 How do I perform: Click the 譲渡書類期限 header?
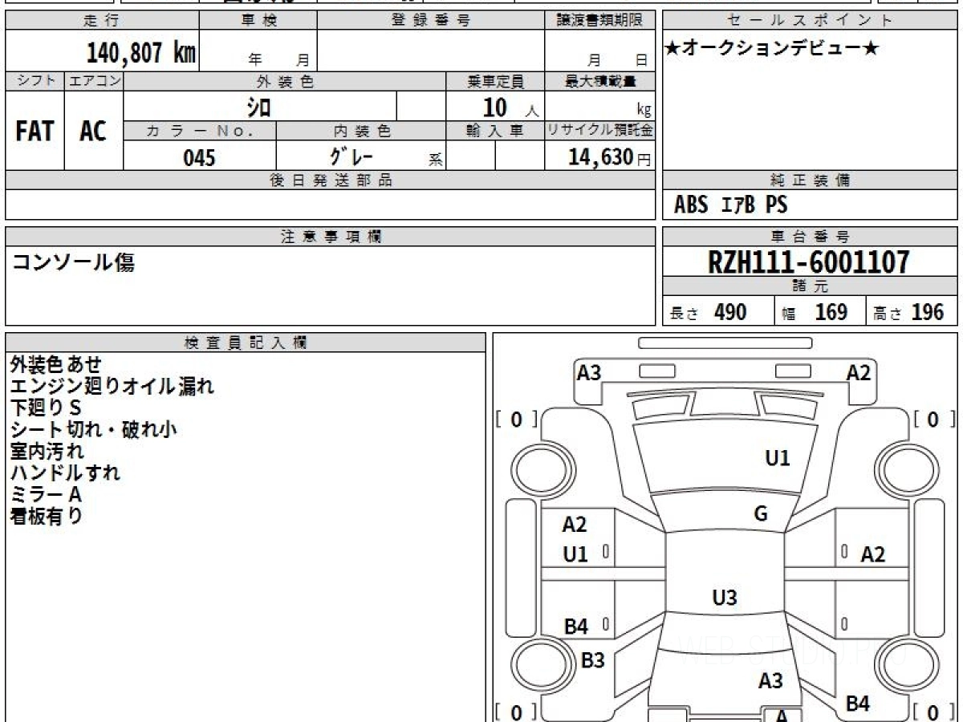tap(600, 21)
